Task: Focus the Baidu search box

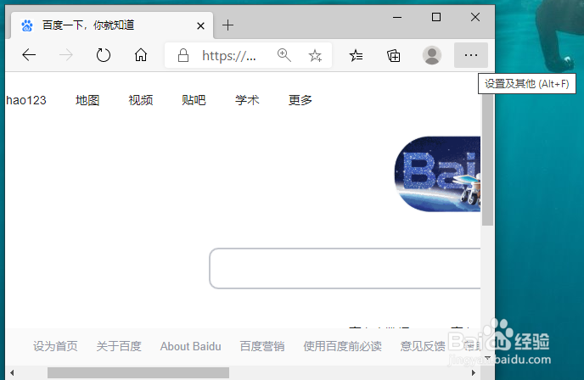Action: click(x=345, y=268)
